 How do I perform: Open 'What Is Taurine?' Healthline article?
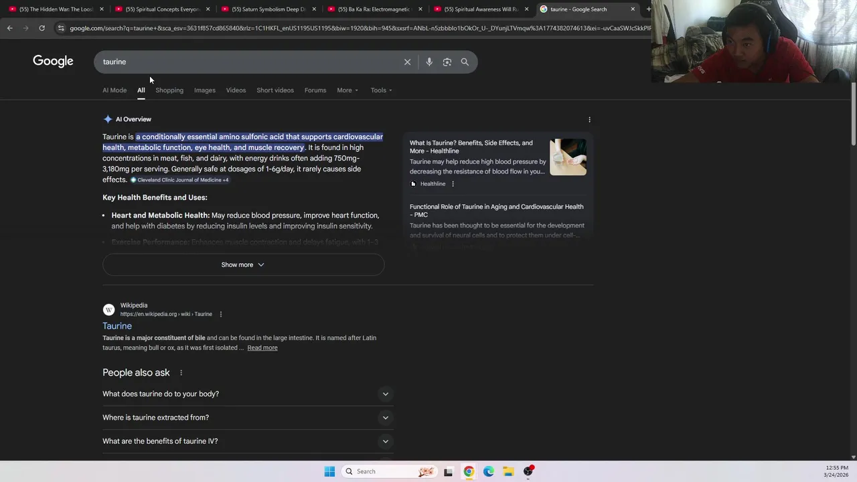coord(471,147)
